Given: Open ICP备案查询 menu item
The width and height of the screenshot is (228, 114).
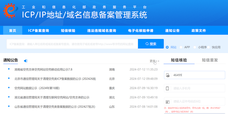Looking at the screenshot, I should [39, 30].
